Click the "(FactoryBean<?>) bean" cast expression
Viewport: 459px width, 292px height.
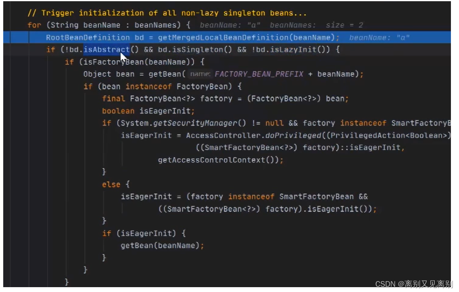pyautogui.click(x=296, y=99)
